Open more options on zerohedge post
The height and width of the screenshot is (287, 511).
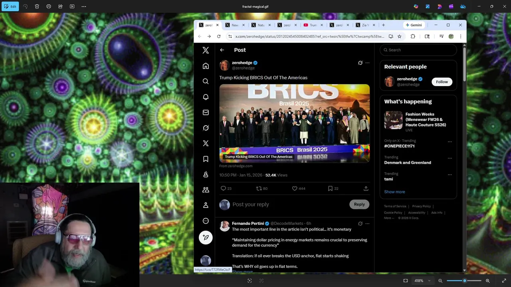tap(367, 63)
